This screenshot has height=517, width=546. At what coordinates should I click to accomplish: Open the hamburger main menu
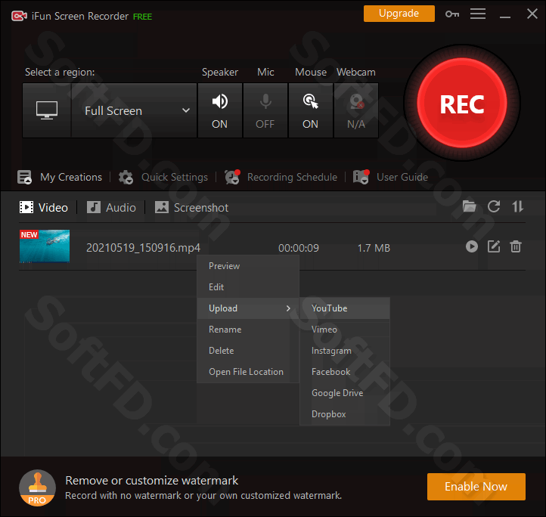pyautogui.click(x=478, y=14)
